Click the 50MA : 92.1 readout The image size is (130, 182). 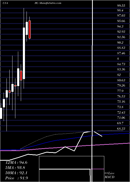(x=16, y=173)
